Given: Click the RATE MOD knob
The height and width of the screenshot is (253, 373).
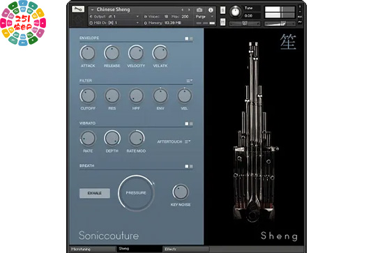Looking at the screenshot, I should click(x=137, y=138).
